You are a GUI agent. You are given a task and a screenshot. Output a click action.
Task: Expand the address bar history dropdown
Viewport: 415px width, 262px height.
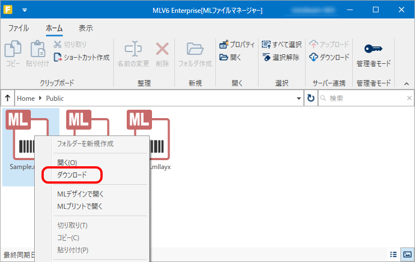(299, 99)
